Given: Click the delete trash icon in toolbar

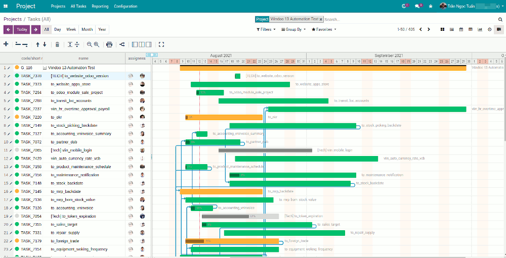Looking at the screenshot, I should (57, 44).
